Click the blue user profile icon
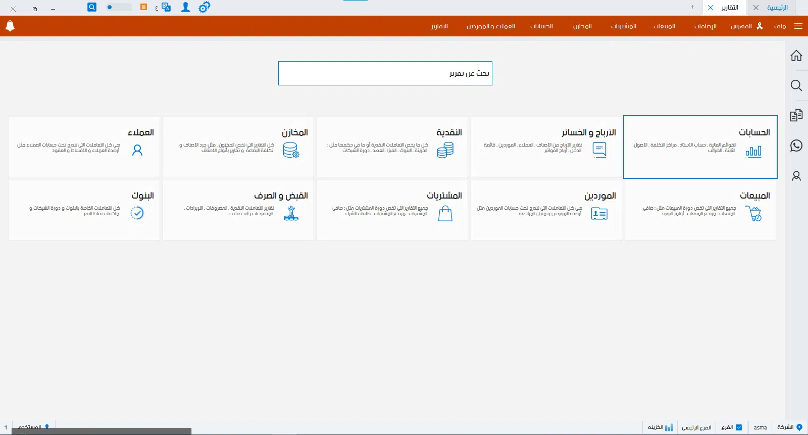 click(x=186, y=8)
